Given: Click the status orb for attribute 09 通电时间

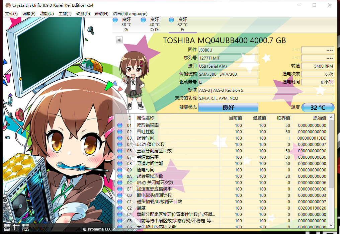Looking at the screenshot, I should point(120,170).
